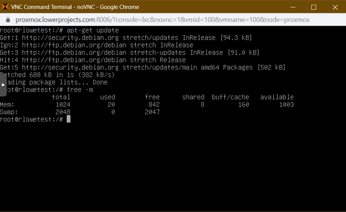Click the 'Swap:' row label

point(9,112)
